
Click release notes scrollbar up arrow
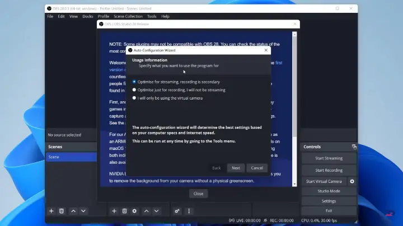point(294,34)
